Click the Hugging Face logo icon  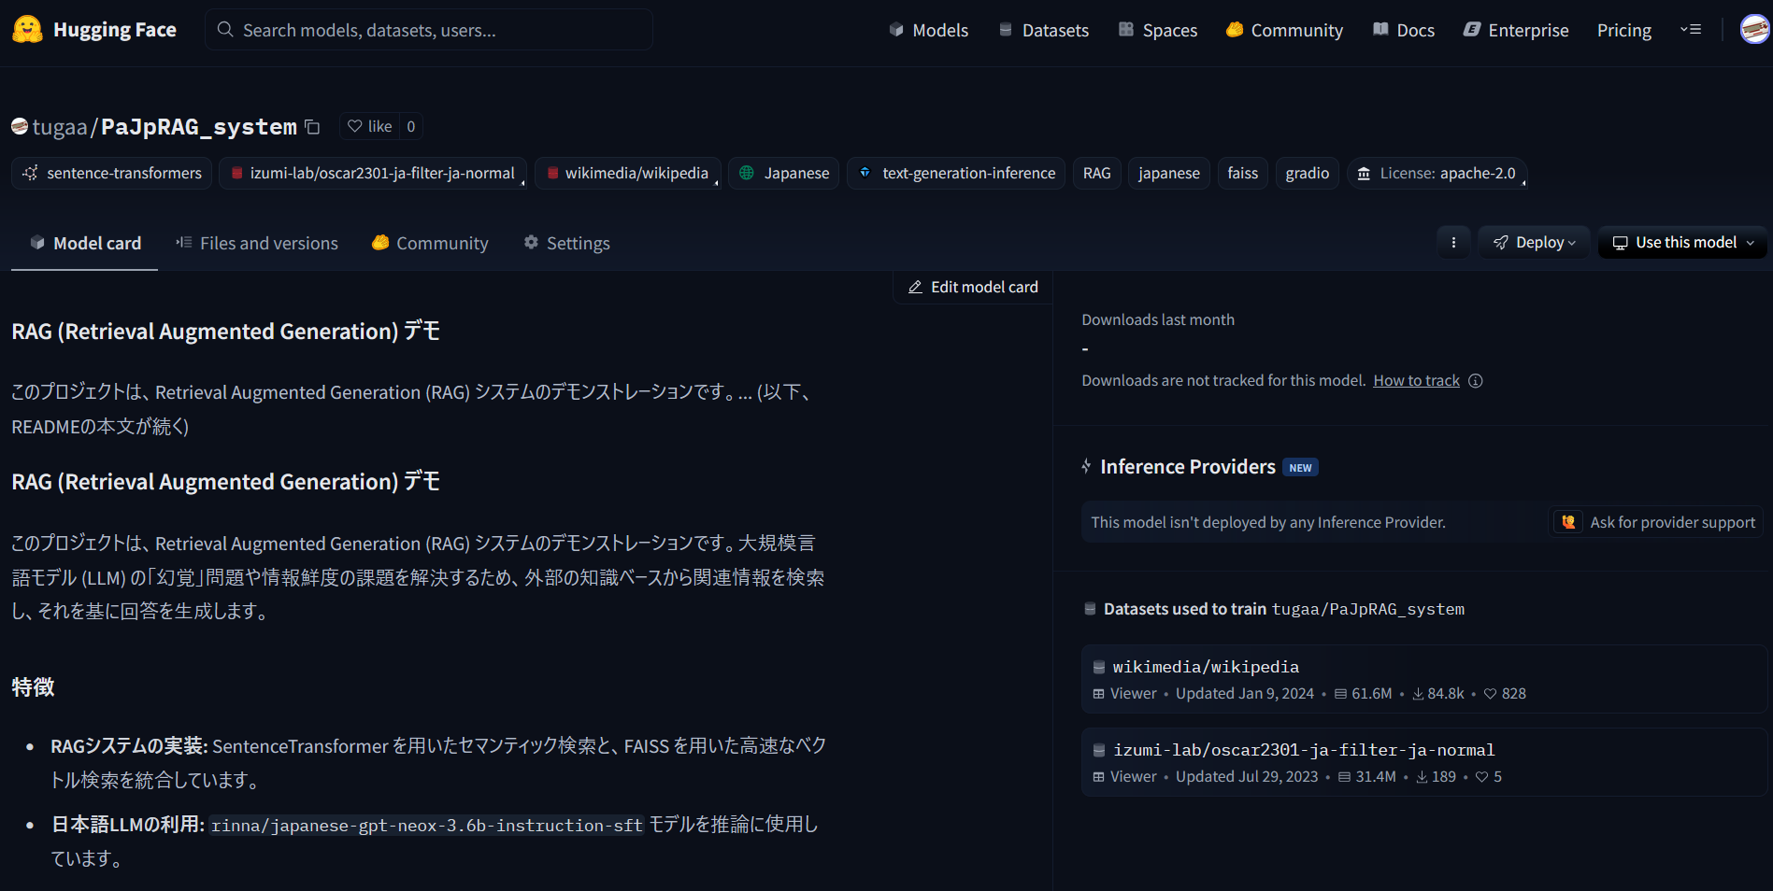click(x=27, y=30)
